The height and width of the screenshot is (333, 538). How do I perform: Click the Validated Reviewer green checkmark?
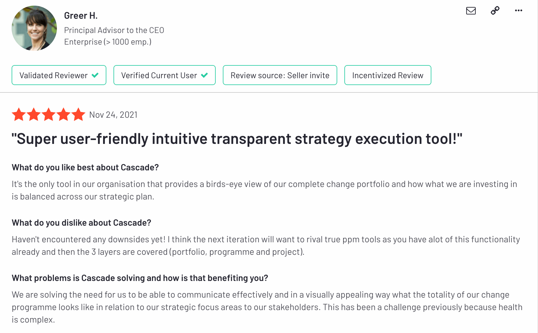click(95, 75)
